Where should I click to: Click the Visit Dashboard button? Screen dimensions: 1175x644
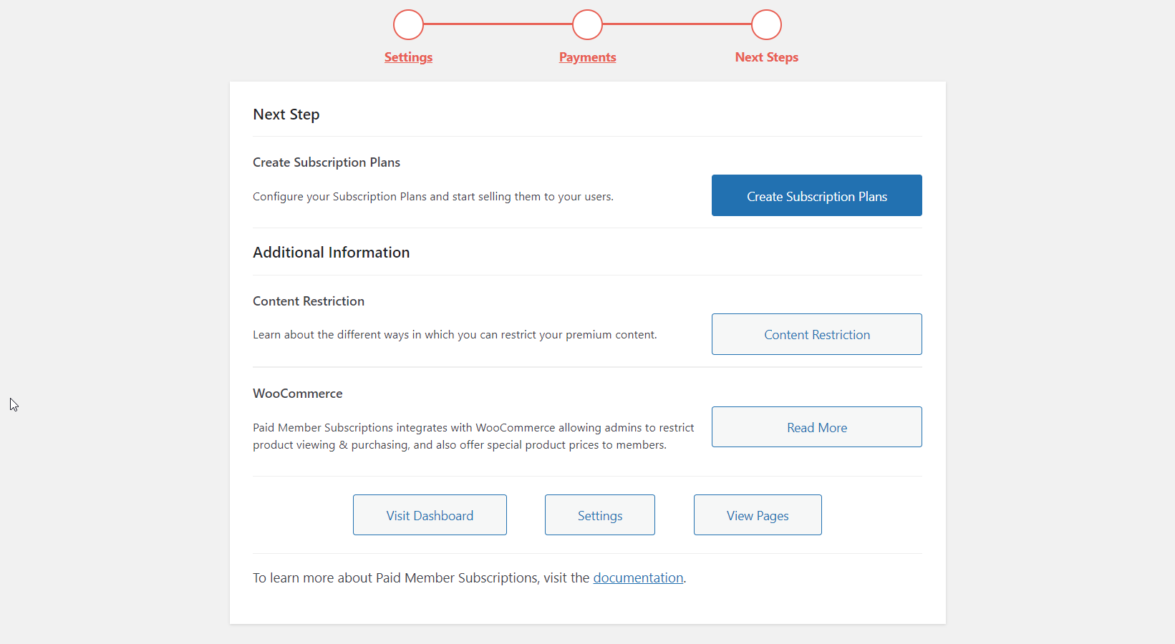coord(430,514)
